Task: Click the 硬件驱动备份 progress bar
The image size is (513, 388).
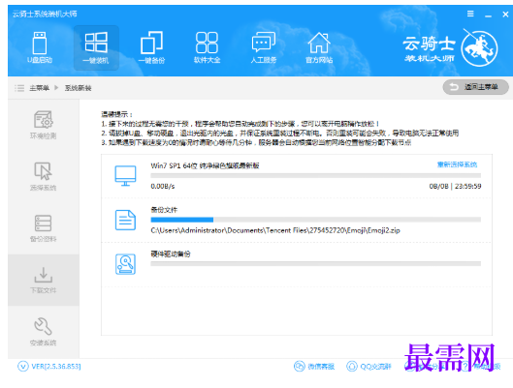Action: coord(316,264)
